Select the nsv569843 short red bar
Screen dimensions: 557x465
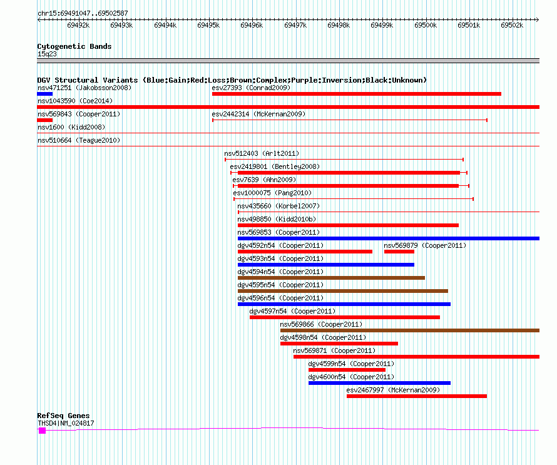45,120
